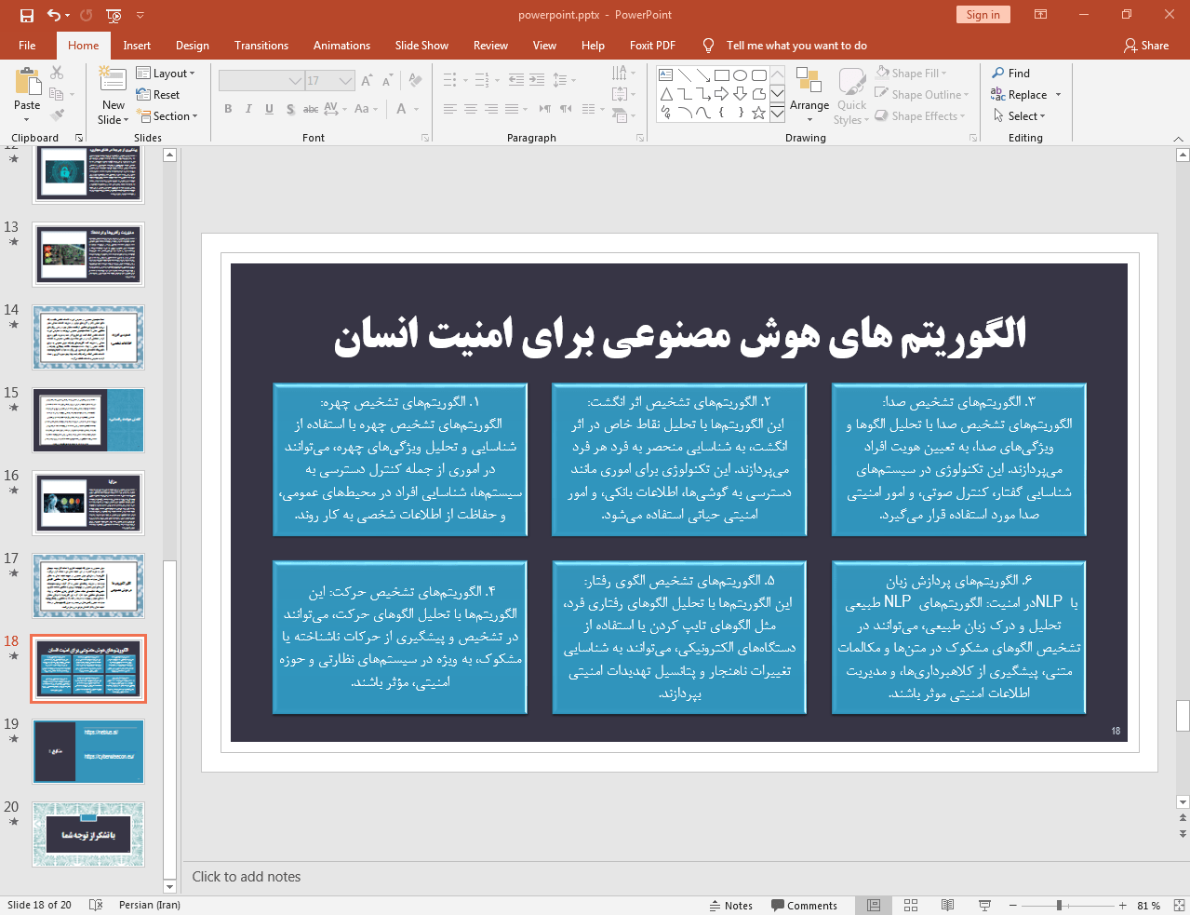Click the Share button
1190x915 pixels.
coord(1146,46)
